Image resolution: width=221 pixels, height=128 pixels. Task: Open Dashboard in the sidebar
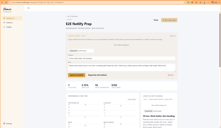12,18
